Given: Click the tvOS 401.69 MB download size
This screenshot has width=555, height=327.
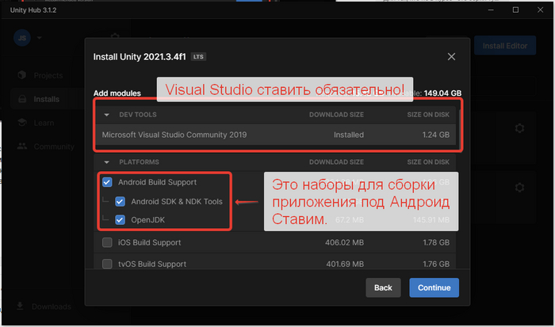Looking at the screenshot, I should click(x=345, y=264).
